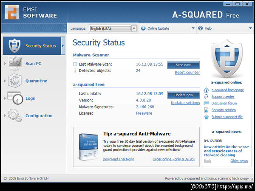255x191 pixels.
Task: Open the Logs section
Action: click(30, 98)
